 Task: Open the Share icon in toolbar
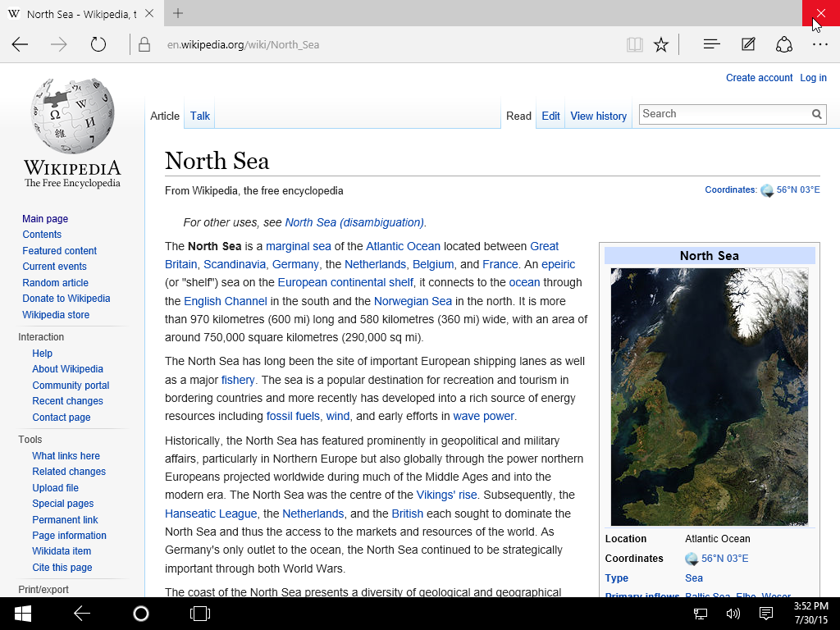783,44
